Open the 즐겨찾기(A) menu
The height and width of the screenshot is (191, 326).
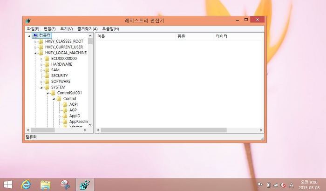tap(88, 29)
